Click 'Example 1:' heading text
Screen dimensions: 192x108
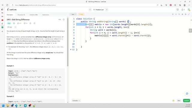coord(10,66)
